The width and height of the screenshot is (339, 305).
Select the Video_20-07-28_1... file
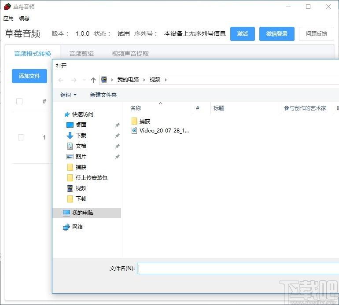pos(164,131)
